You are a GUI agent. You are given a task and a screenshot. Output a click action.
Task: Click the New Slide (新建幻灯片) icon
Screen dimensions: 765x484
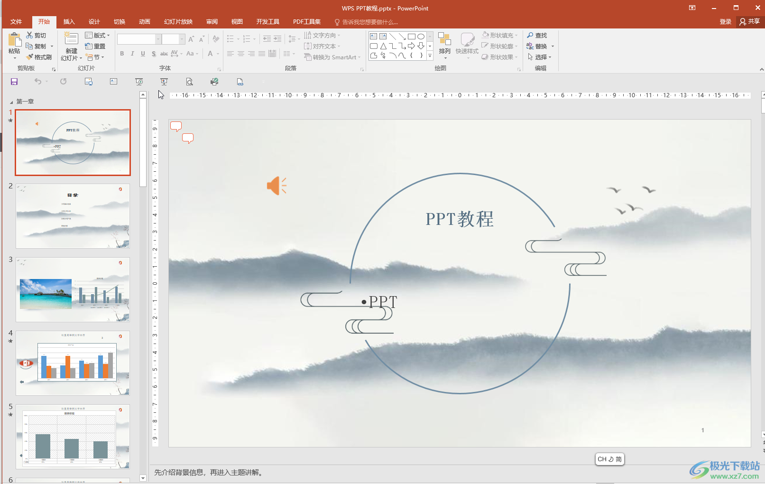point(71,38)
